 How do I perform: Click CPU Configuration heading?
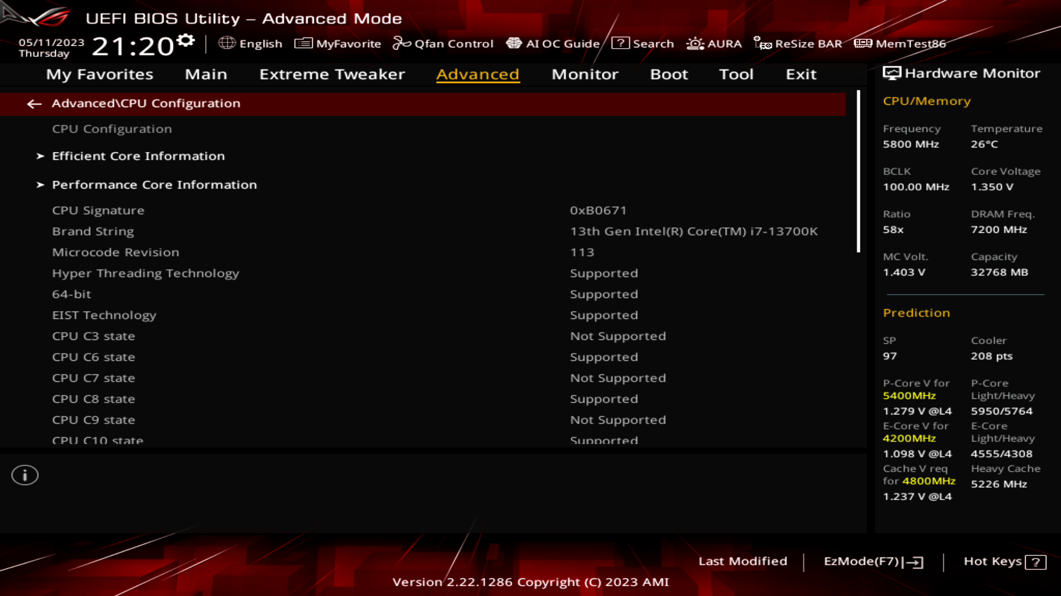pyautogui.click(x=112, y=129)
